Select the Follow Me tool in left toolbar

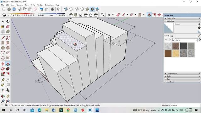[x=8, y=69]
